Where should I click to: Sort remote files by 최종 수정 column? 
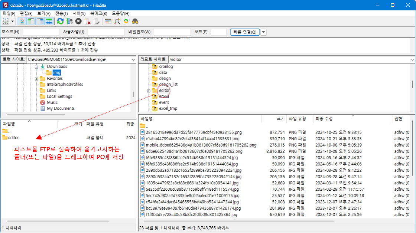click(x=324, y=119)
